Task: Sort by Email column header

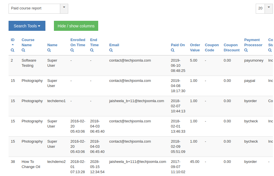Action: coord(114,45)
